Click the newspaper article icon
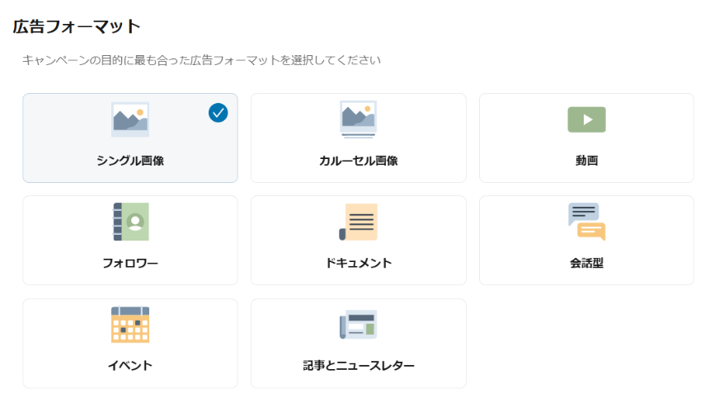Image resolution: width=719 pixels, height=407 pixels. tap(358, 325)
